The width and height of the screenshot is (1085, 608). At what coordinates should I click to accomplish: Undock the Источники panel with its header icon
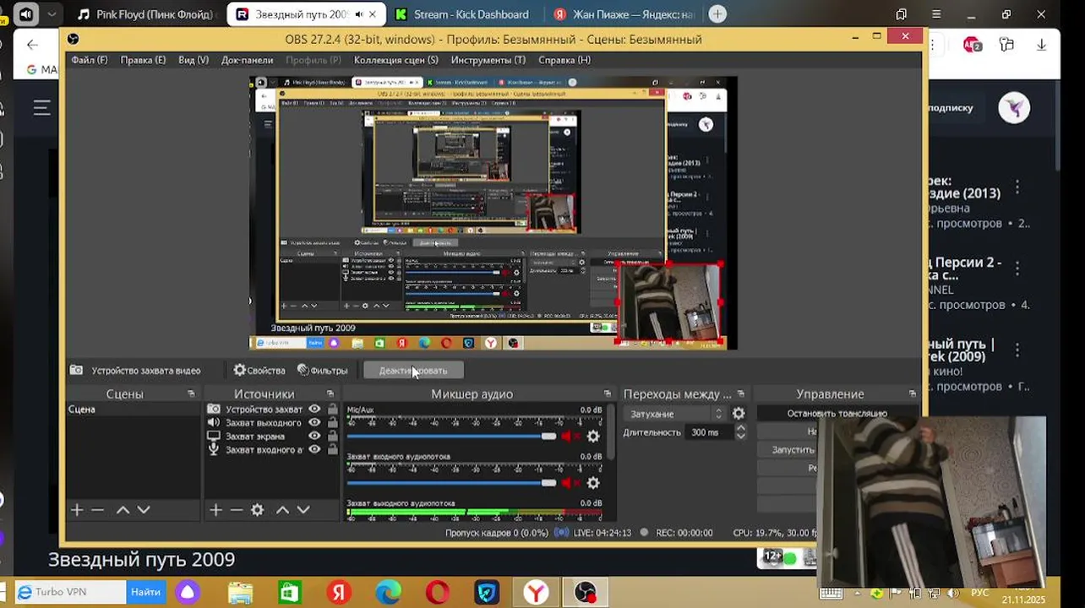[332, 394]
